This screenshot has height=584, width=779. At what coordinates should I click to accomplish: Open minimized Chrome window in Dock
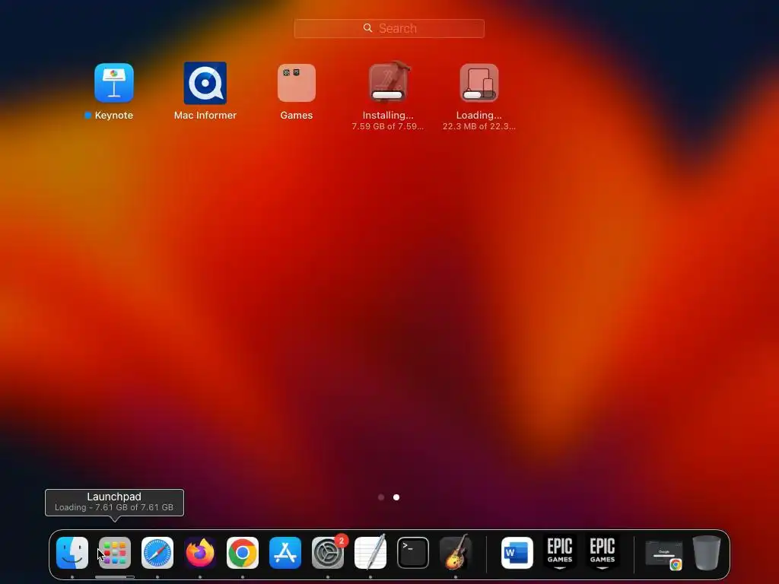coord(663,554)
